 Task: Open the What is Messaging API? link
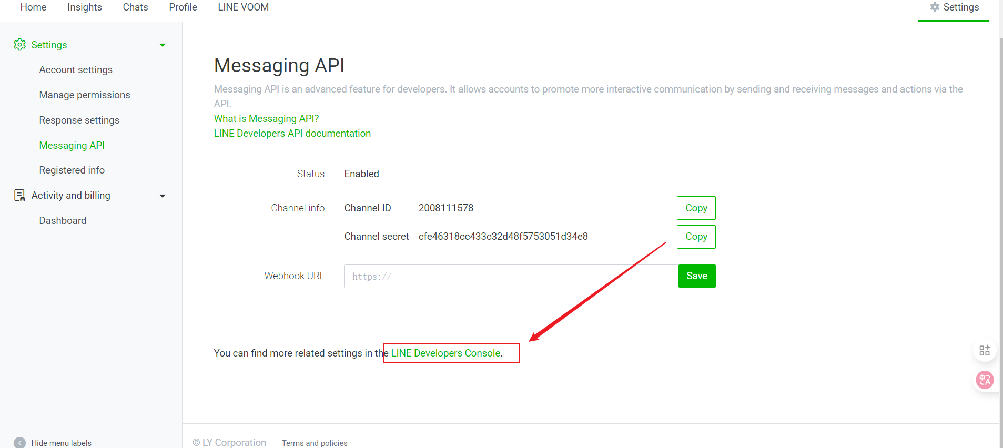[x=266, y=119]
